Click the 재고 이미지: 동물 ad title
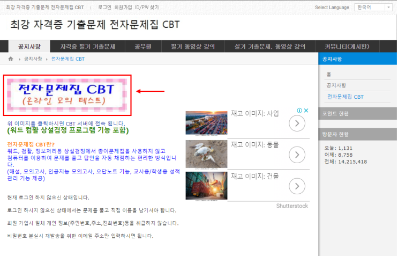Viewport: 398px width, 256px height. pyautogui.click(x=255, y=145)
